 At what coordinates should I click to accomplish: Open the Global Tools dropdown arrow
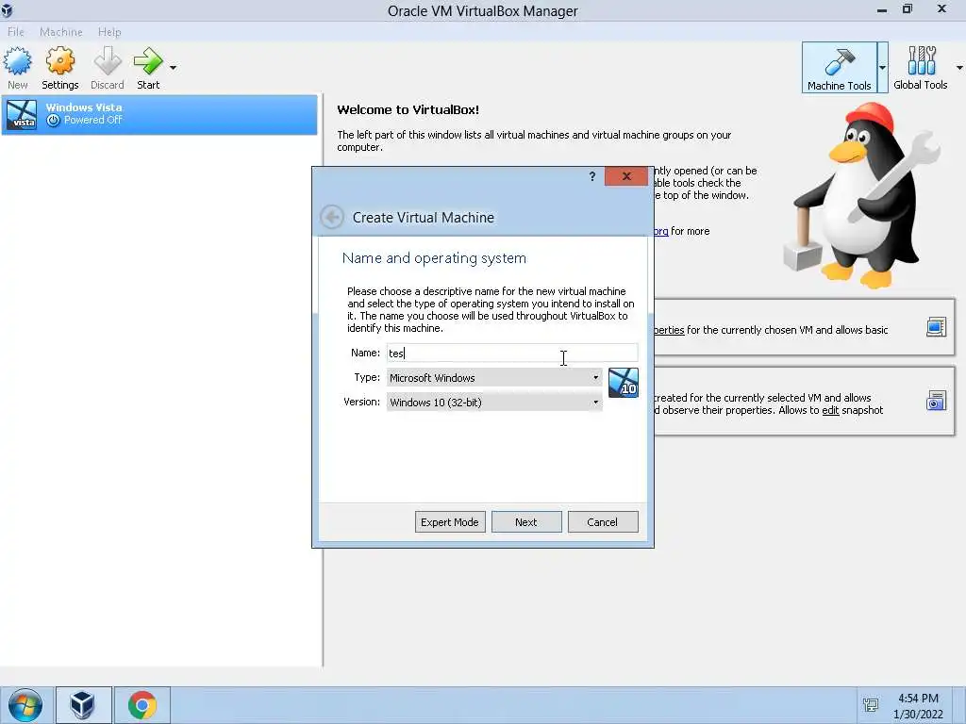[959, 68]
